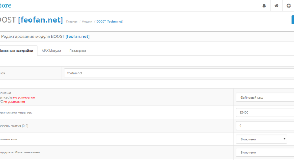Viewport: 294px width, 160px height.
Task: Click the Уровень сжатия (0-9) label
Action: point(14,126)
